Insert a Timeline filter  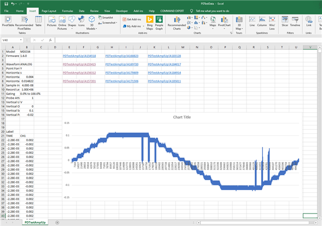(x=295, y=21)
